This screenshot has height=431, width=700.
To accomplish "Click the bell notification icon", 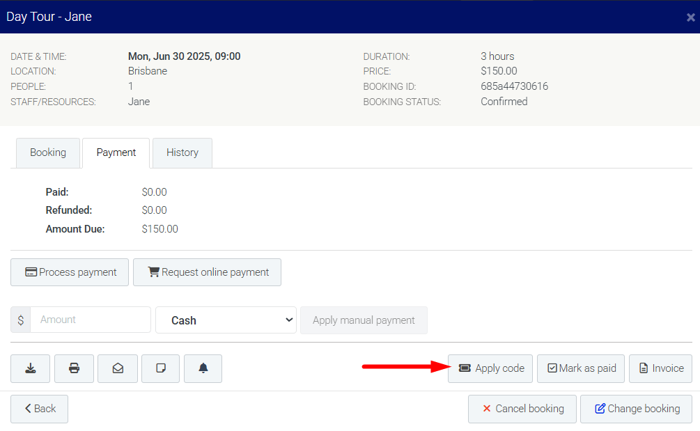I will (x=203, y=368).
